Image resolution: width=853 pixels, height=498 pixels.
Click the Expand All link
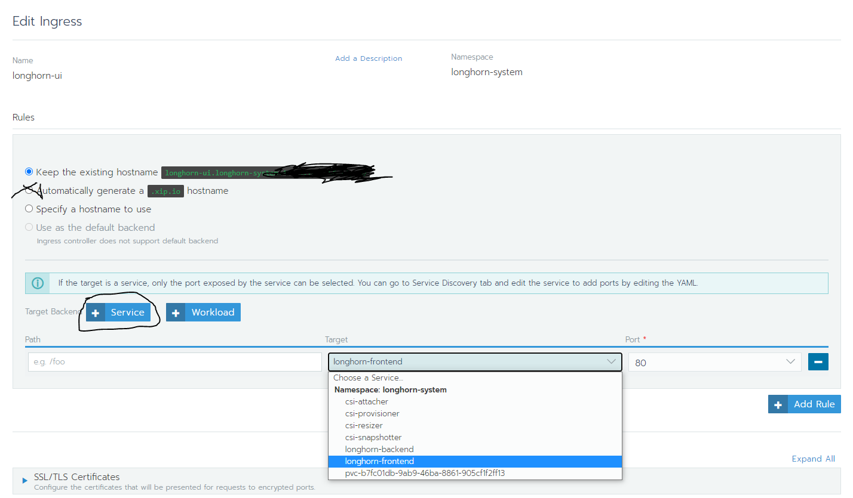coord(813,458)
